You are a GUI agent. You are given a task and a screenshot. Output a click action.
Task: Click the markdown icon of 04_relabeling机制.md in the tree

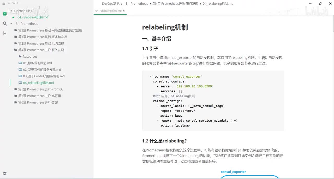pos(20,82)
